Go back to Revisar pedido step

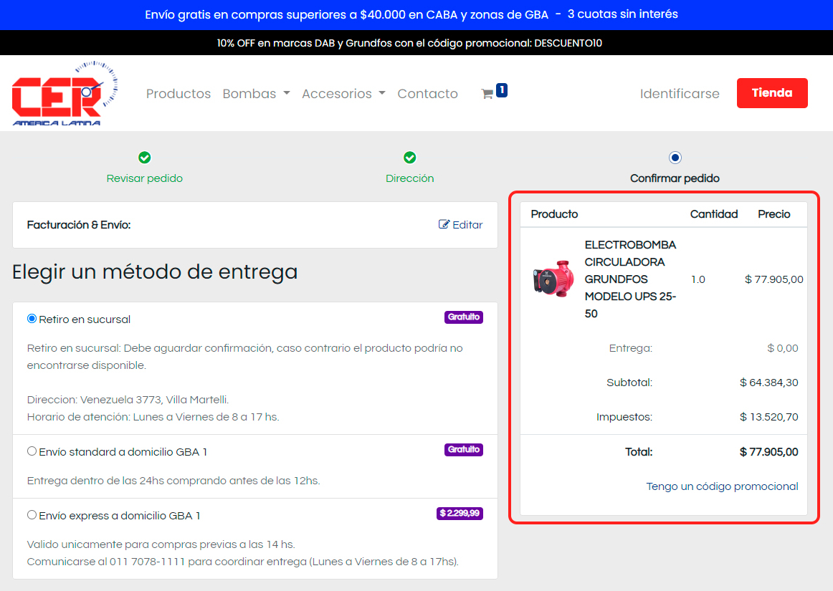pyautogui.click(x=144, y=178)
